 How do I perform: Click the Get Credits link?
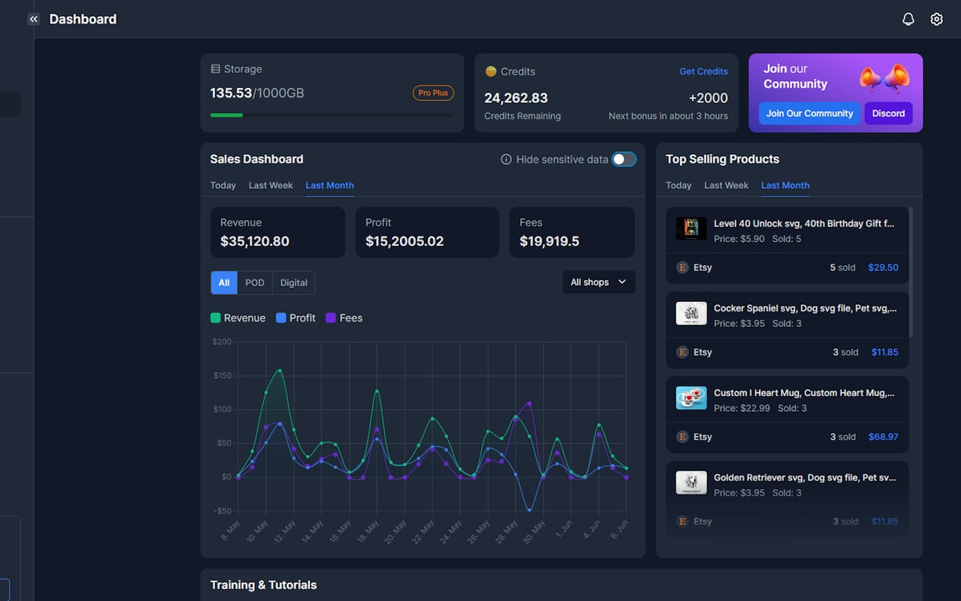point(704,71)
